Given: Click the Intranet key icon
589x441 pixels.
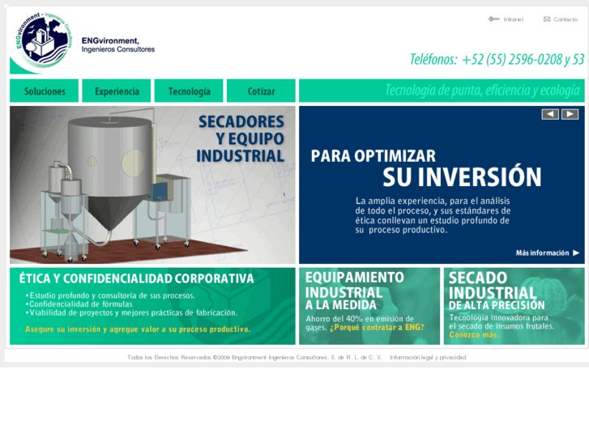Looking at the screenshot, I should pos(493,19).
